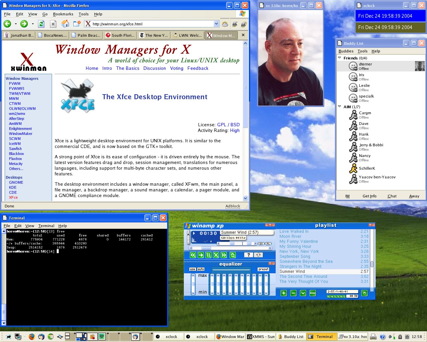This screenshot has width=427, height=342.
Task: Open the new tab icon in Firefox toolbar
Action: coord(77,24)
